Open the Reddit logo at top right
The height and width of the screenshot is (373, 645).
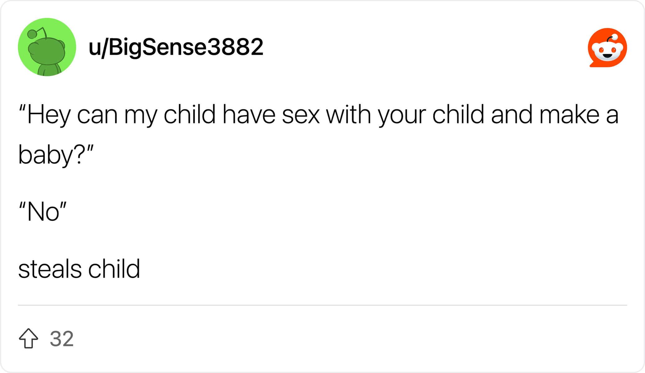(x=607, y=48)
